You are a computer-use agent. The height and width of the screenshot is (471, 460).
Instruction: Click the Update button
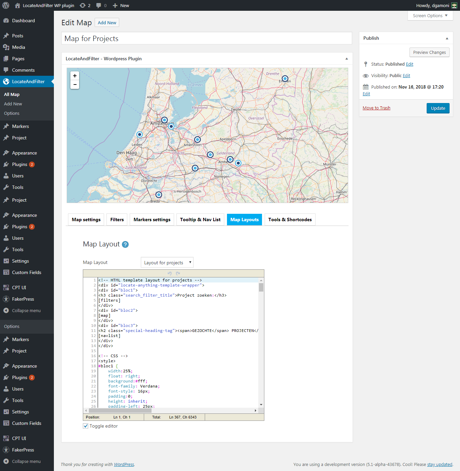(x=438, y=108)
